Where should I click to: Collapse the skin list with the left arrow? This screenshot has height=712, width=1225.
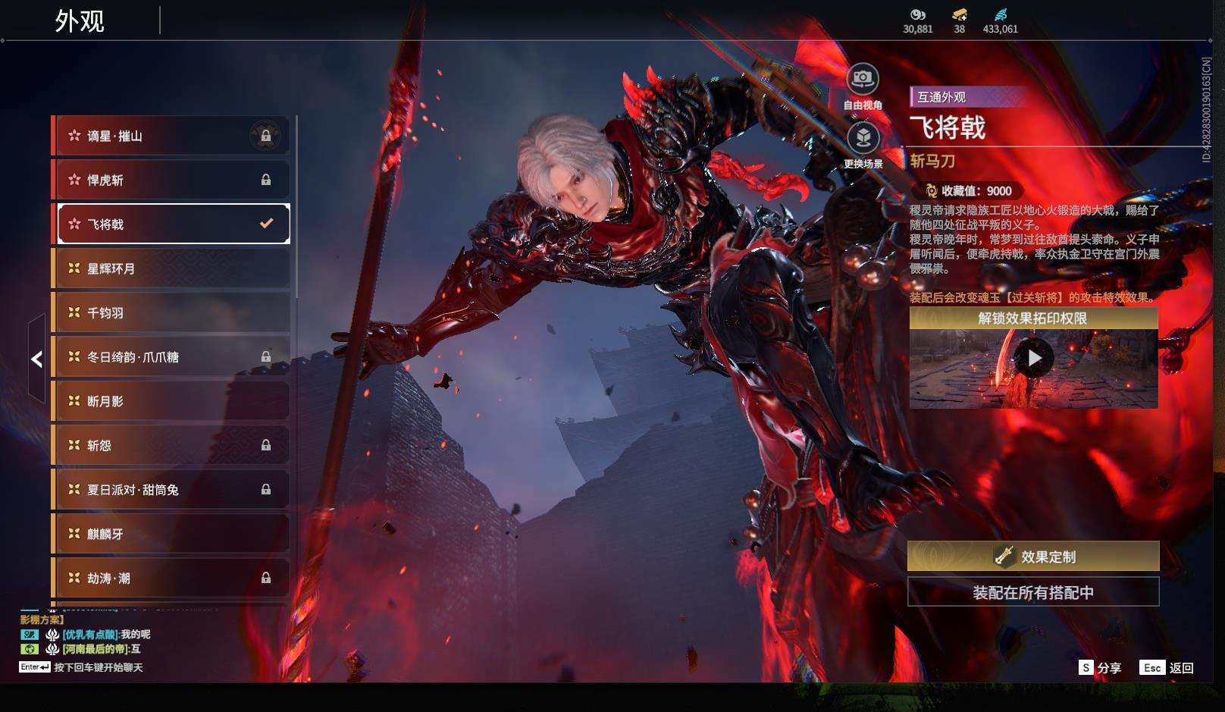36,359
